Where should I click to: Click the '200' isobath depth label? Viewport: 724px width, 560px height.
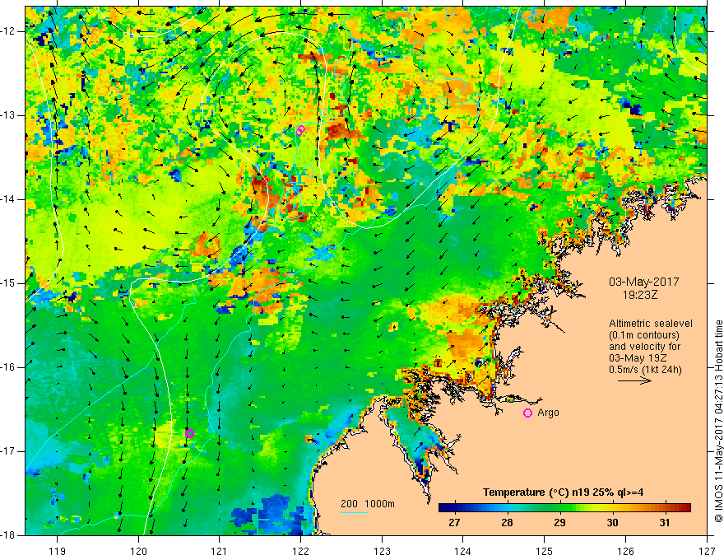[349, 504]
